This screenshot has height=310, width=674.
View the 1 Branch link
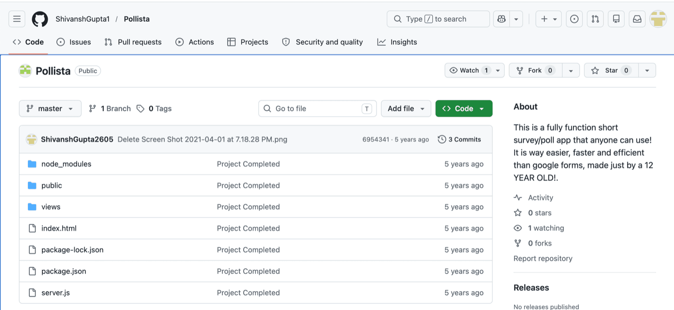pyautogui.click(x=110, y=108)
